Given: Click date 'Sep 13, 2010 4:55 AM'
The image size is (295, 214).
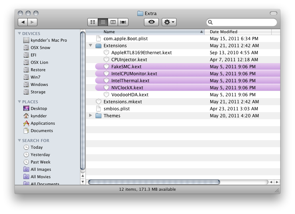Looking at the screenshot, I should 234,53.
